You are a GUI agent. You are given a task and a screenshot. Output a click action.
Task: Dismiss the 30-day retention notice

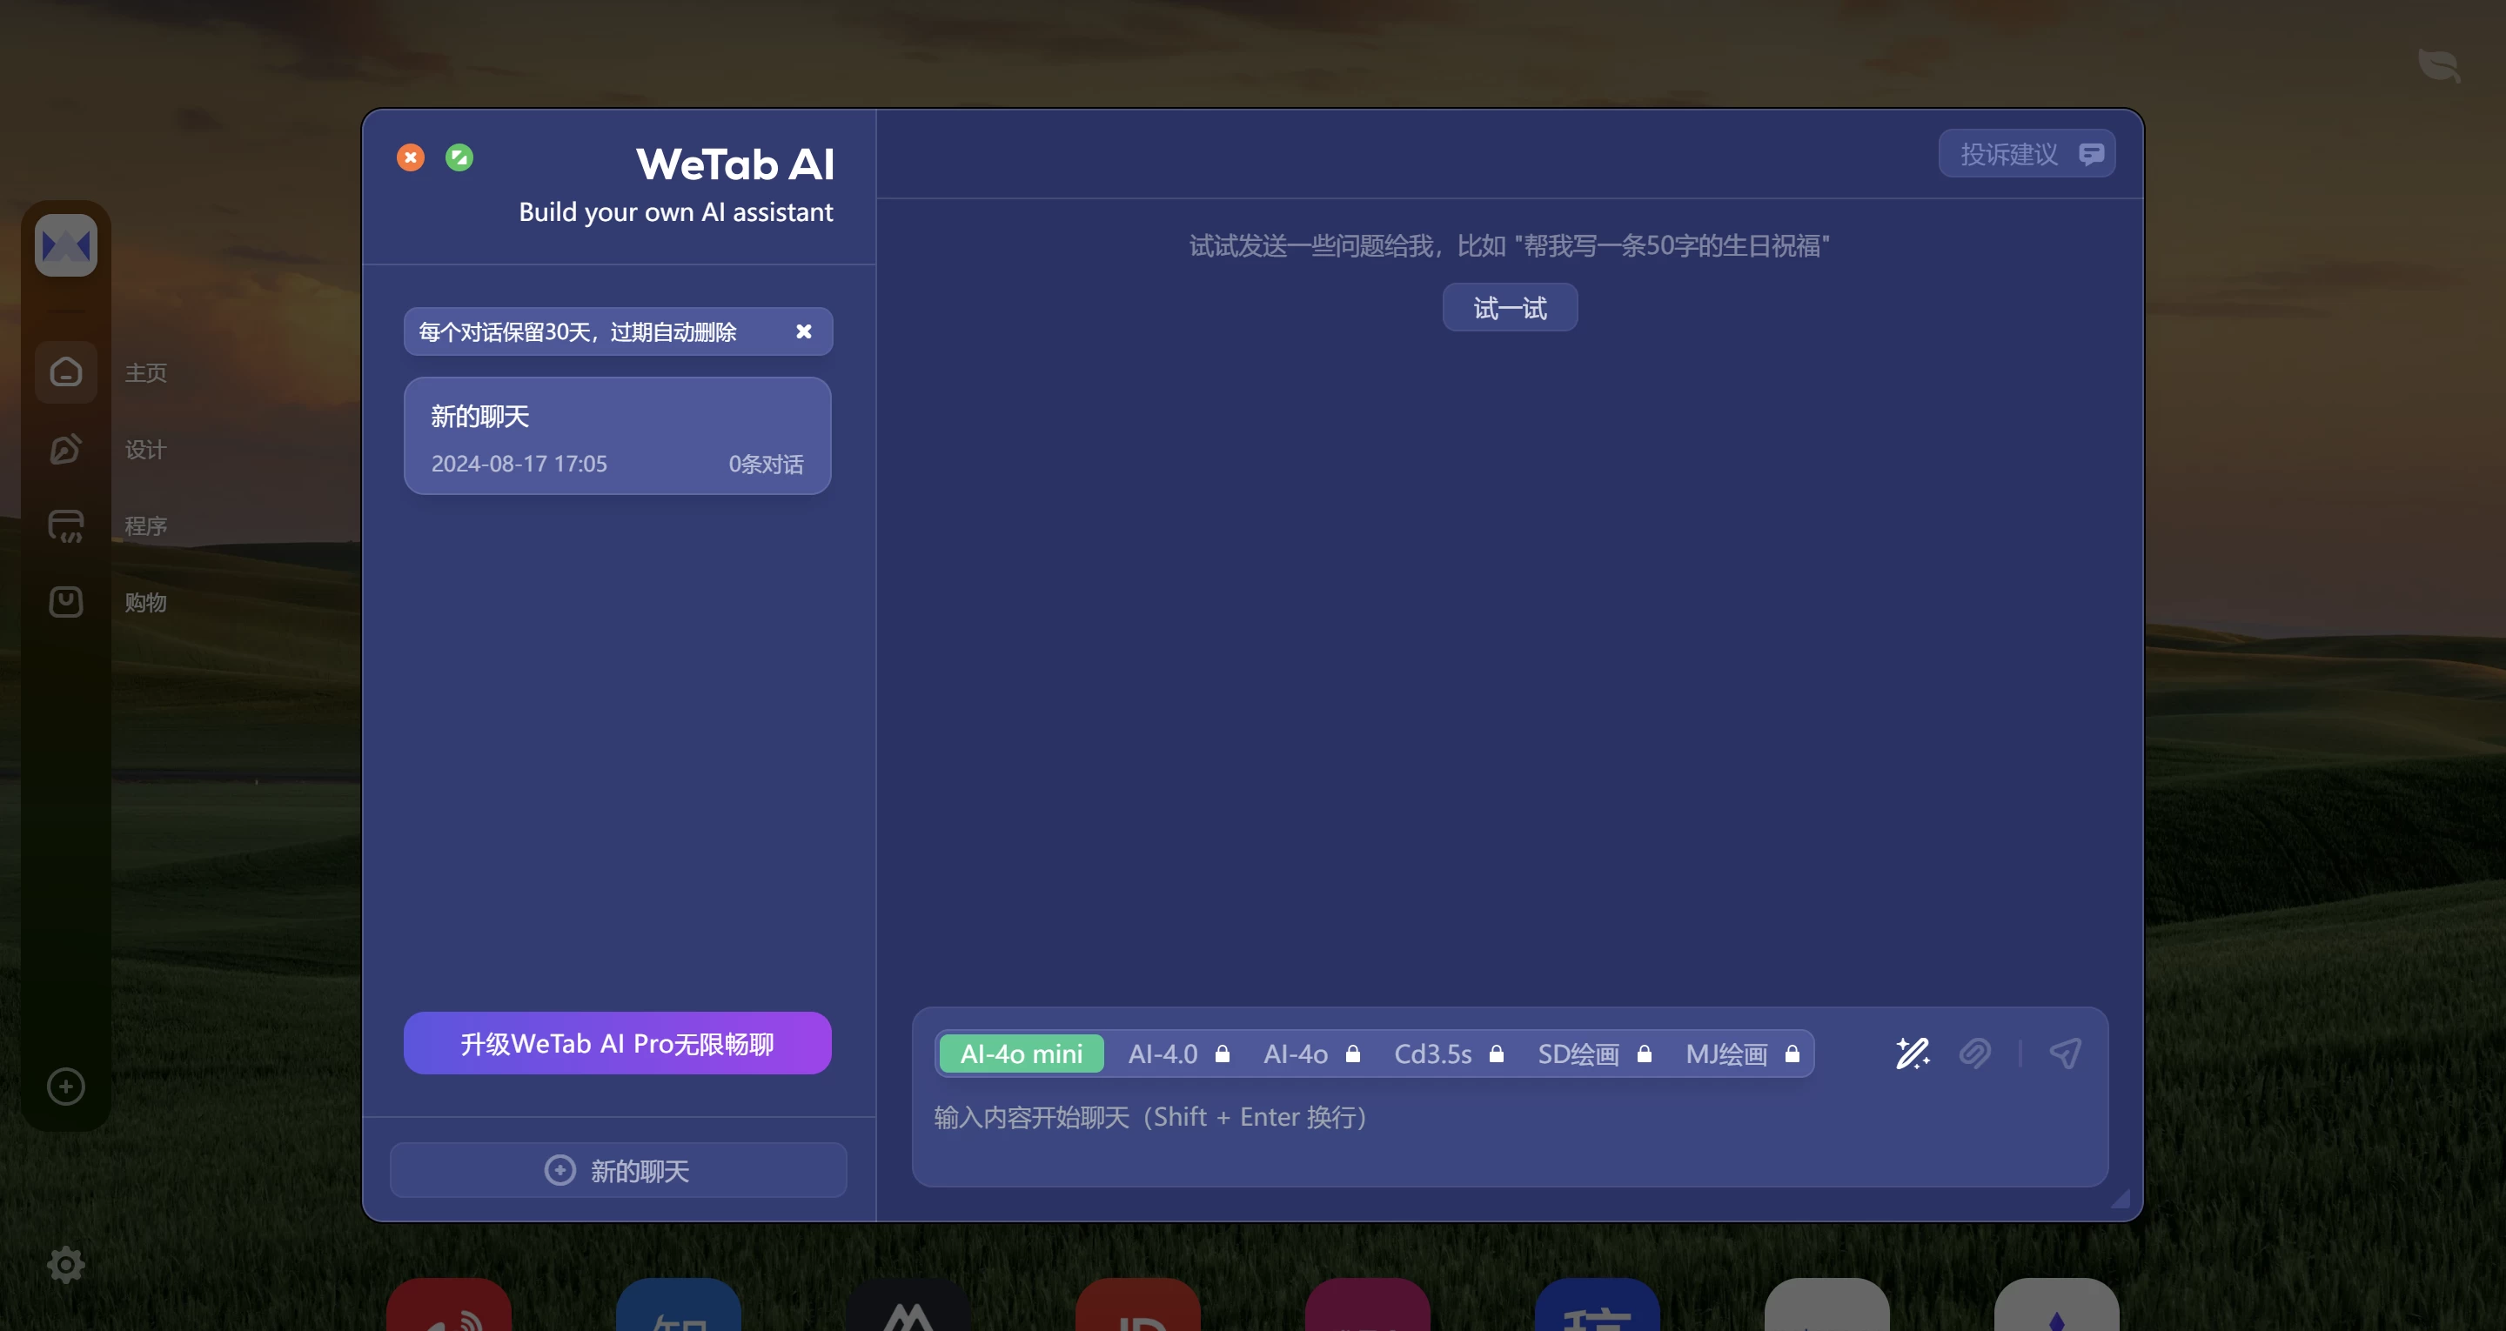coord(803,331)
